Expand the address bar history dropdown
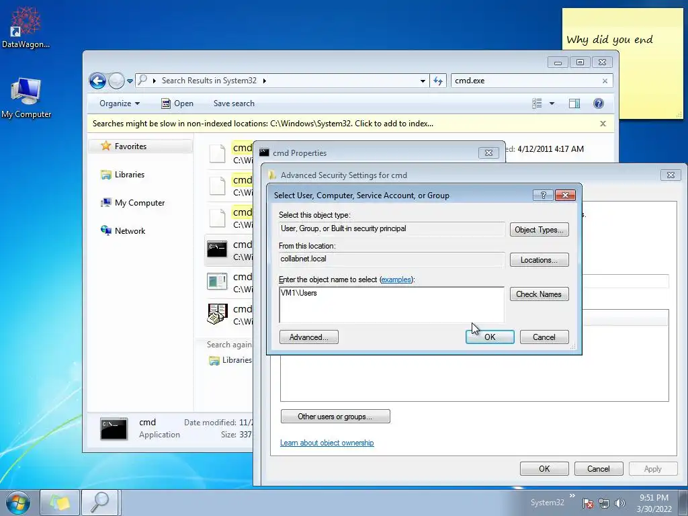This screenshot has width=688, height=516. 423,81
